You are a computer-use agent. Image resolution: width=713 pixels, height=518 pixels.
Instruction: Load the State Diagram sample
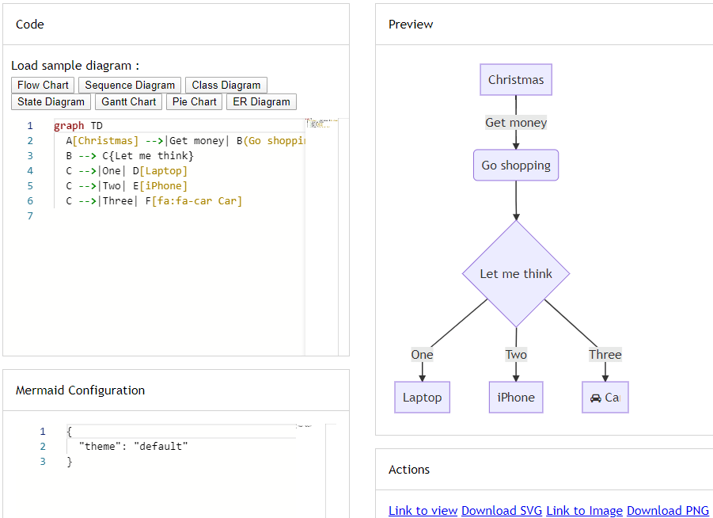point(51,101)
